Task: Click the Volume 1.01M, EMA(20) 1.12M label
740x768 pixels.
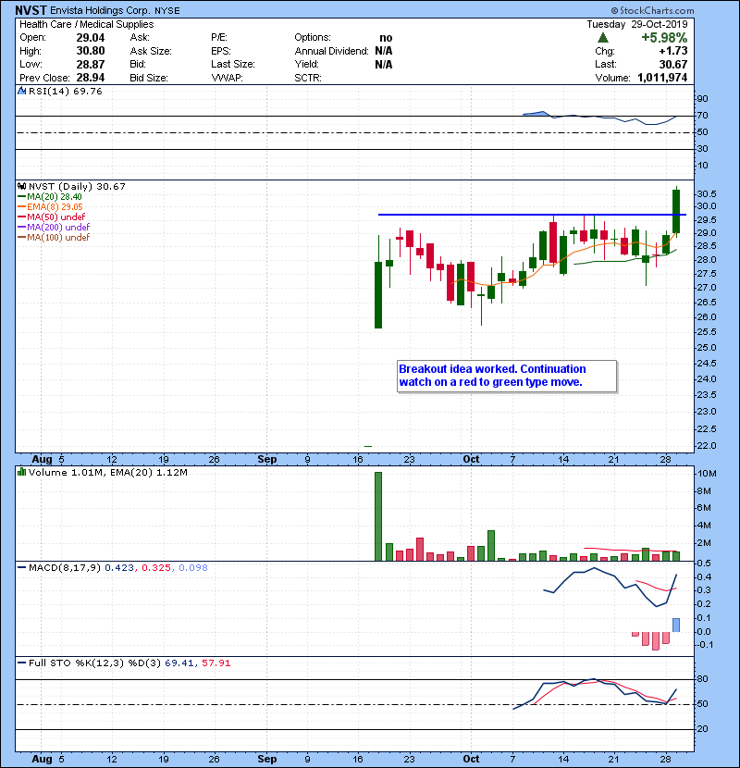Action: (107, 472)
